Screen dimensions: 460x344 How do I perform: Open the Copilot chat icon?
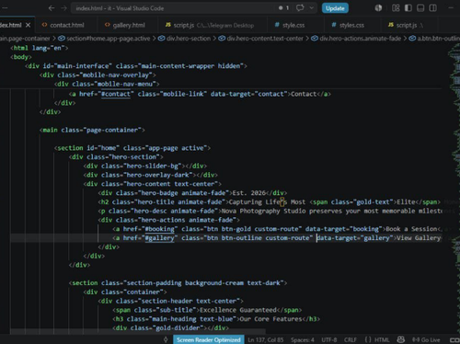coord(300,8)
